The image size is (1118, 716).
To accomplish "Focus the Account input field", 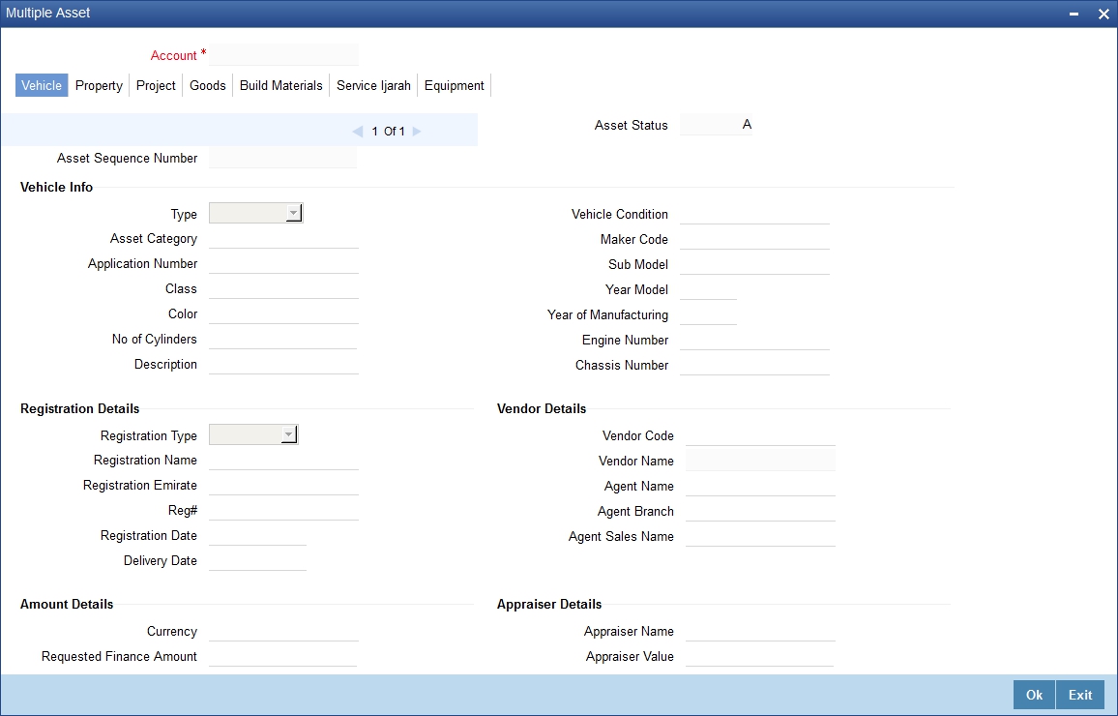I will (x=283, y=55).
